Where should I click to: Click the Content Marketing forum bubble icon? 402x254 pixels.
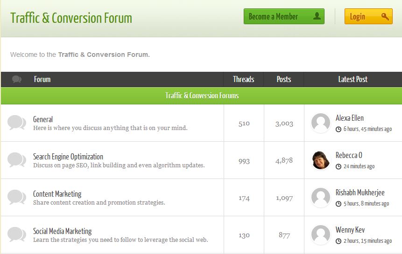(x=17, y=198)
